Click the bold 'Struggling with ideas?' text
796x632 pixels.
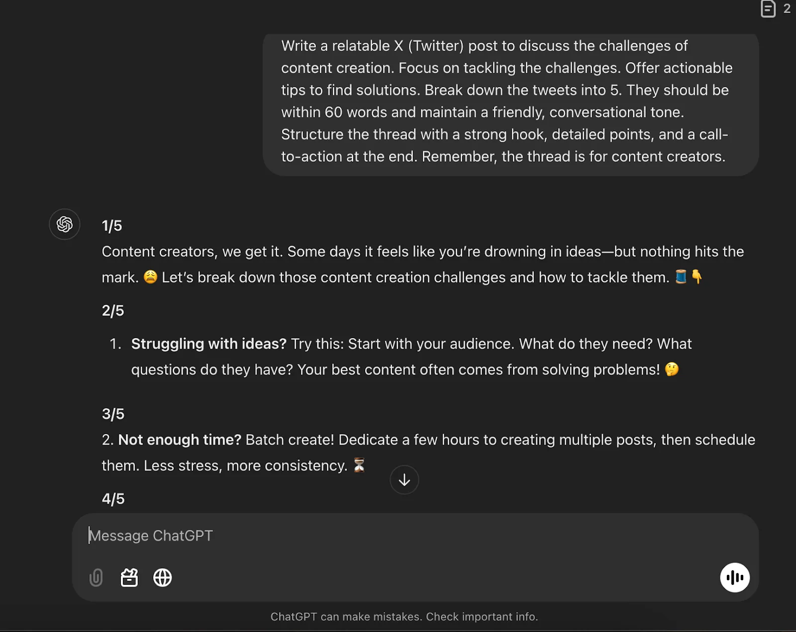click(209, 344)
